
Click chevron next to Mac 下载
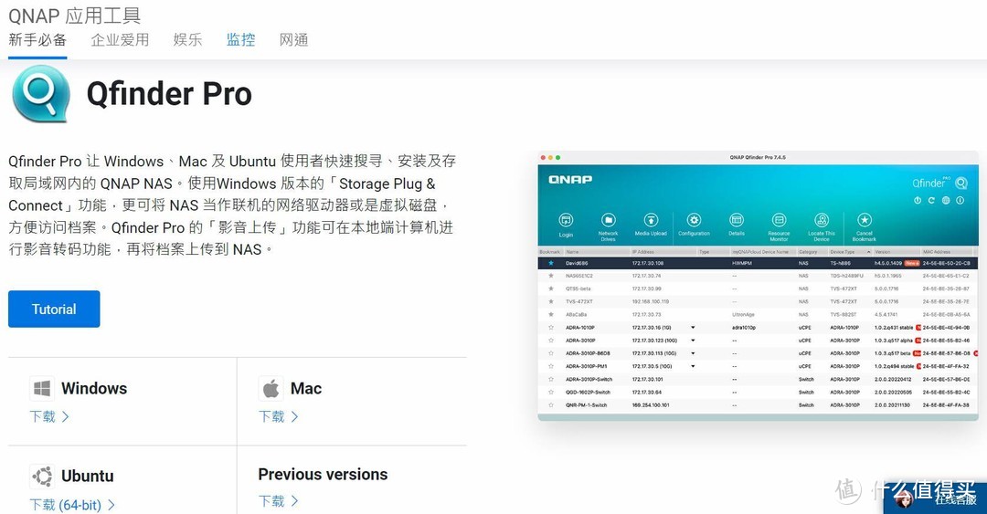point(294,416)
